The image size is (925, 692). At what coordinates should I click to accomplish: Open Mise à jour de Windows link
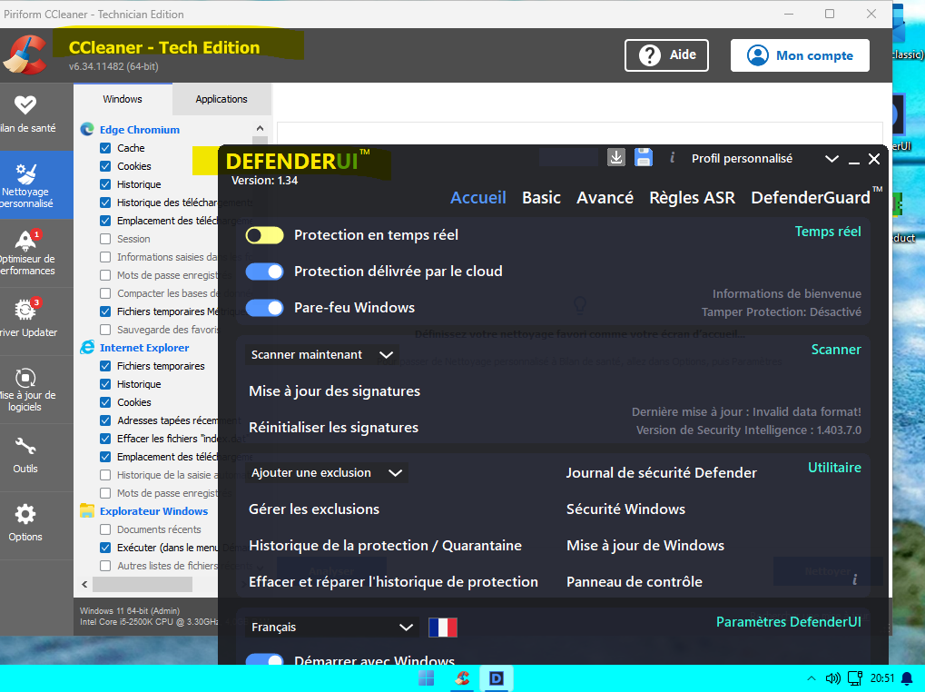coord(645,546)
